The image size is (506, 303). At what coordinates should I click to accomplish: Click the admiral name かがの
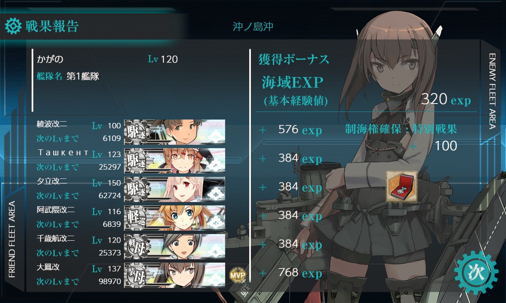tap(50, 59)
